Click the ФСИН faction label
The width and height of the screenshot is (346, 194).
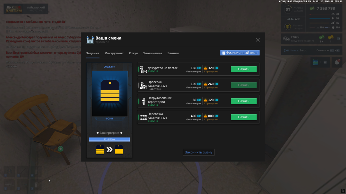coord(109,118)
